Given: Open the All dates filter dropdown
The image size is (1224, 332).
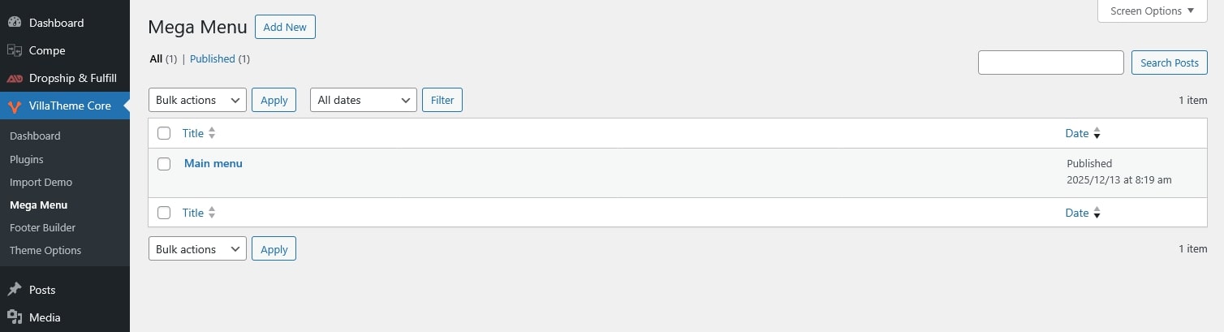Looking at the screenshot, I should click(x=363, y=100).
